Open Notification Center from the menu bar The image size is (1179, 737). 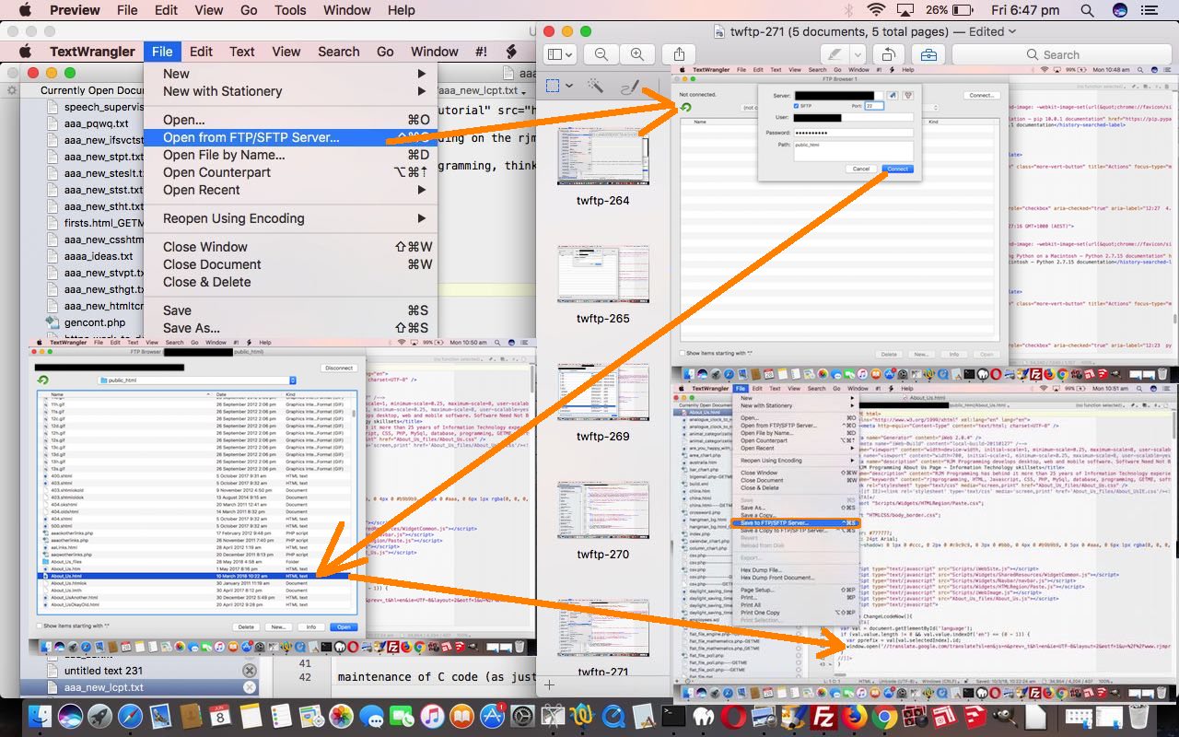(1150, 10)
